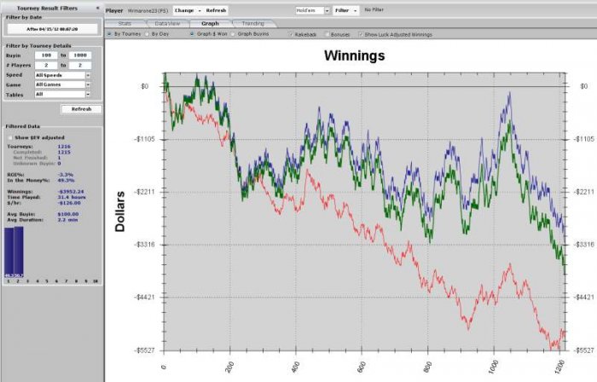
Task: Open the Trending tab
Action: tap(252, 24)
